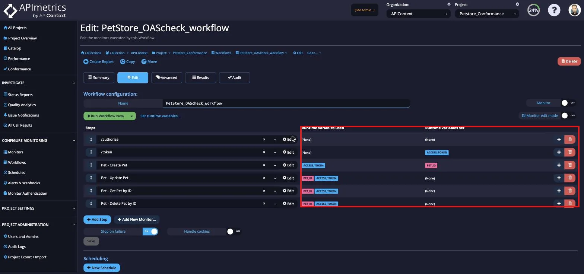
Task: Grab the reorder handle for /authorize step
Action: click(x=91, y=139)
